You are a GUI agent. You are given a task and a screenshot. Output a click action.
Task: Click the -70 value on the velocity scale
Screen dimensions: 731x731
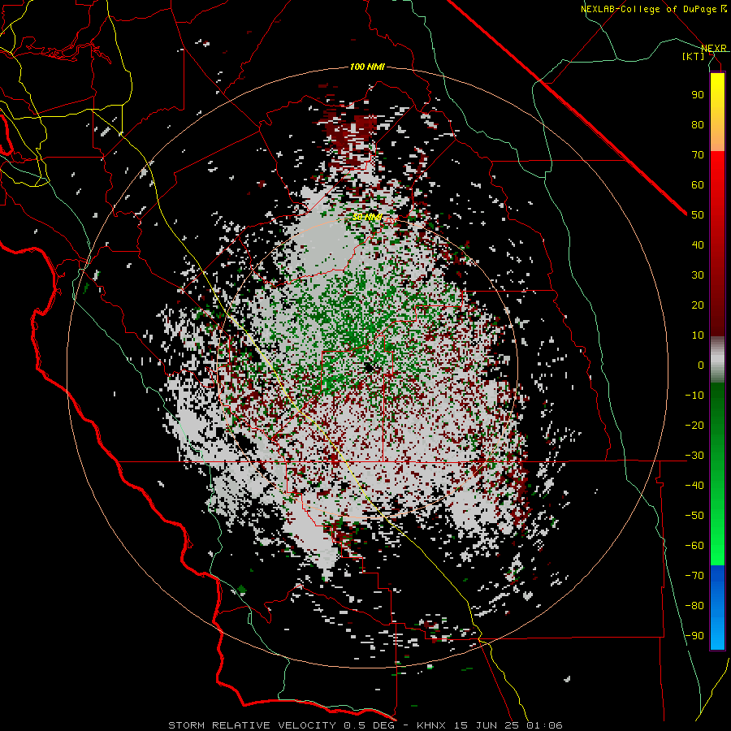pyautogui.click(x=694, y=576)
